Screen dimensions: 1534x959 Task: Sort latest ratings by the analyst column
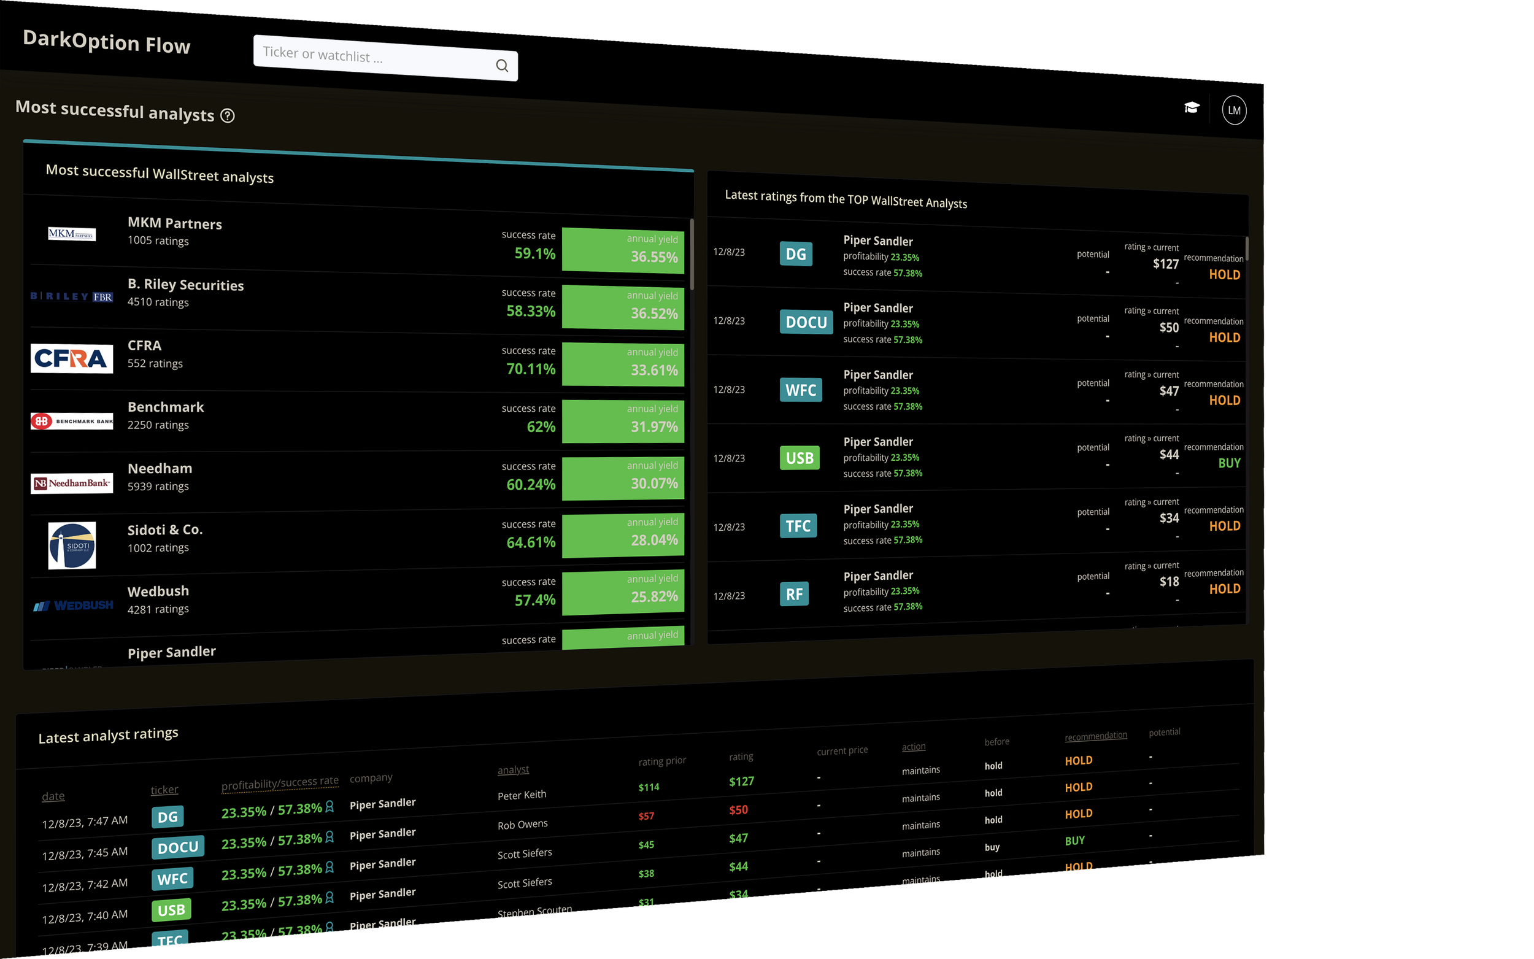[513, 769]
